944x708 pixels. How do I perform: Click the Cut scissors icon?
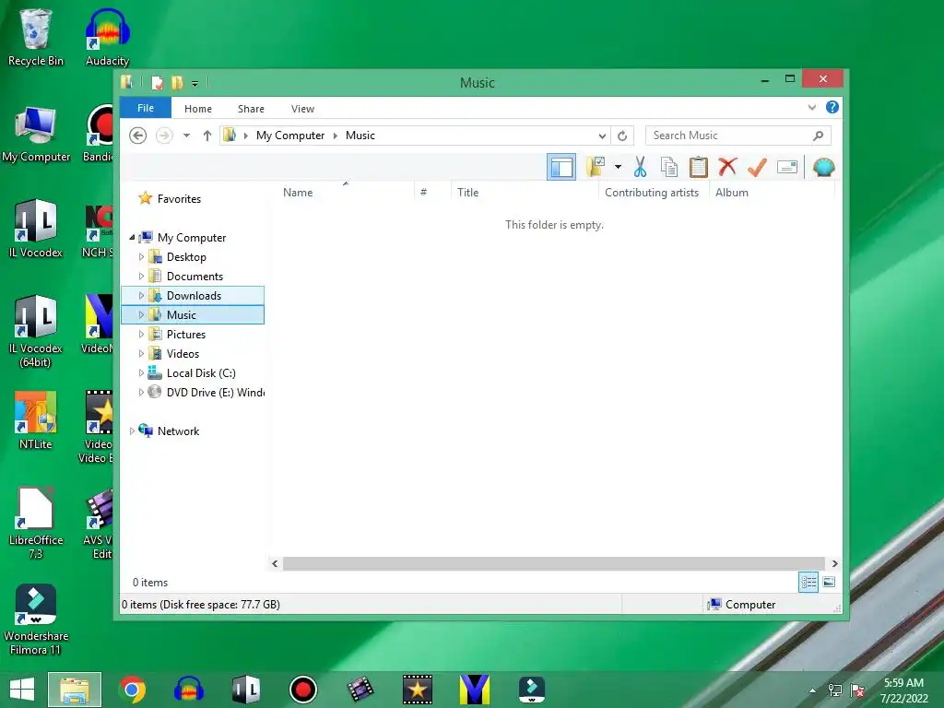pos(640,167)
